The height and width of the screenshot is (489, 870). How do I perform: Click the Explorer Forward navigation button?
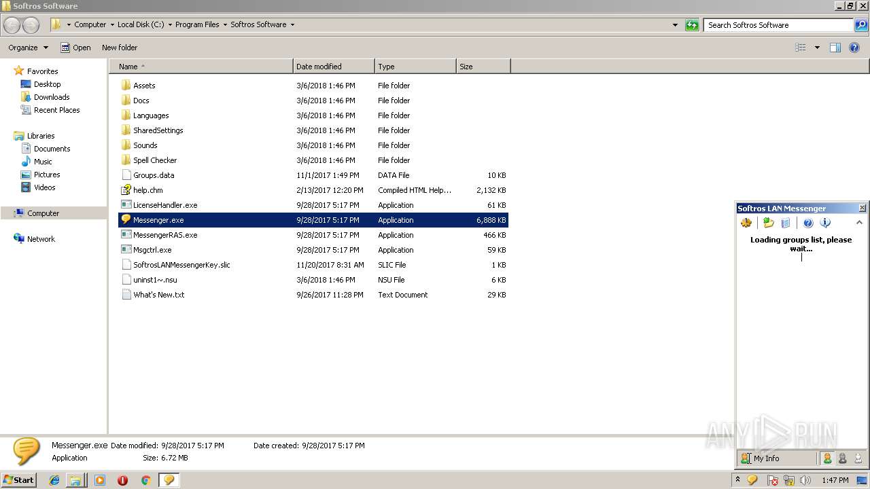tap(31, 25)
